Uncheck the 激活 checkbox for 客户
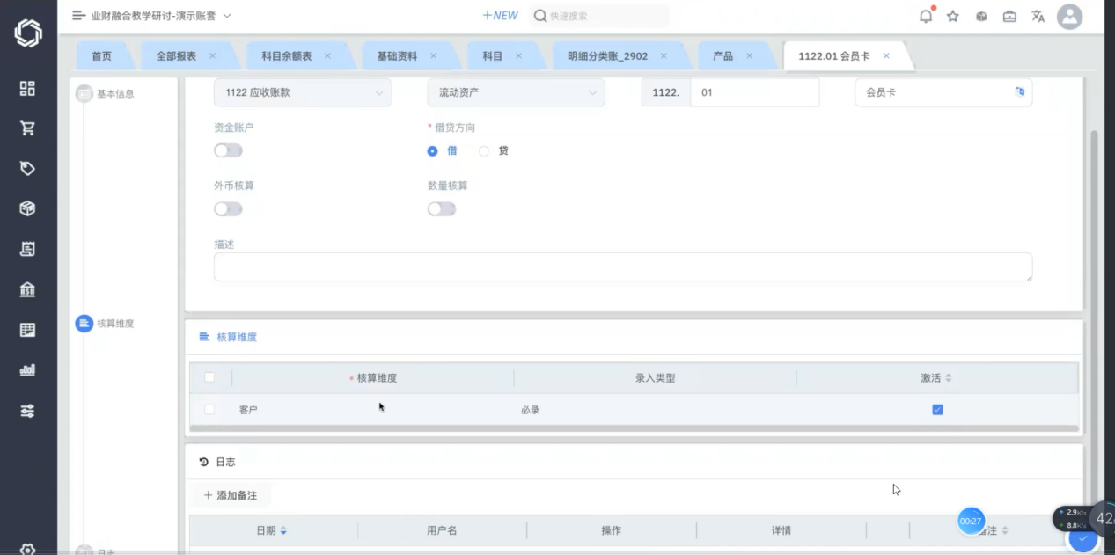Screen dimensions: 1115x555 [x=937, y=409]
